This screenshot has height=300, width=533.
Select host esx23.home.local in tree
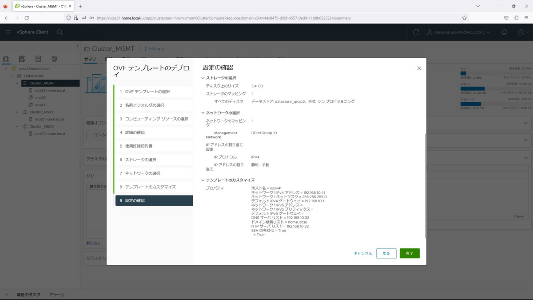50,90
